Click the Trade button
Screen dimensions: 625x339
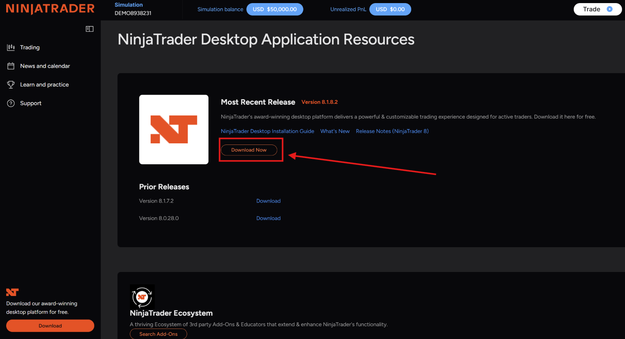pos(597,9)
